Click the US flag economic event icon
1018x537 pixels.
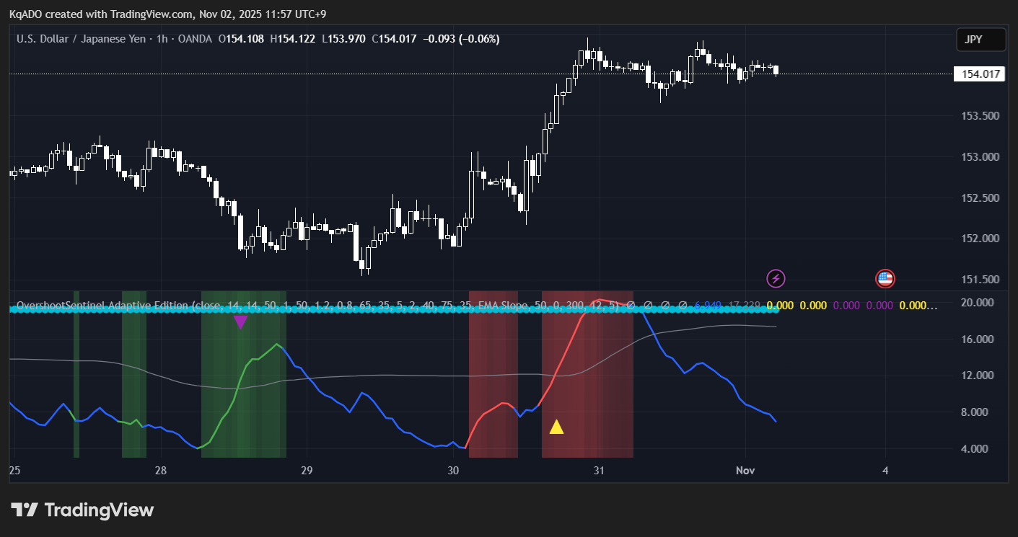tap(885, 278)
